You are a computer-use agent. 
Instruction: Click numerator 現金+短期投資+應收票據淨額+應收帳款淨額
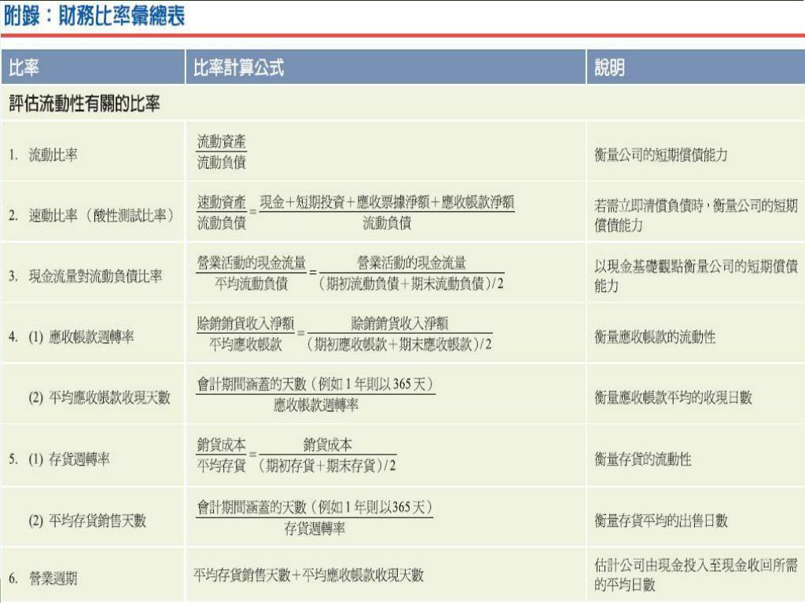(x=387, y=202)
